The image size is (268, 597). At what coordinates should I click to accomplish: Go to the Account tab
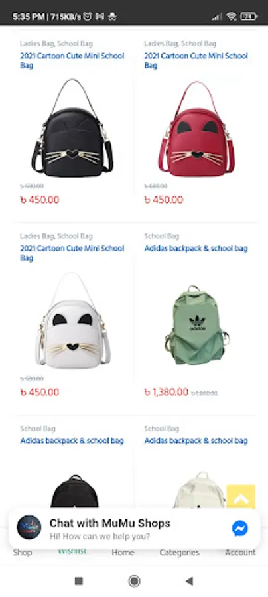tap(240, 553)
